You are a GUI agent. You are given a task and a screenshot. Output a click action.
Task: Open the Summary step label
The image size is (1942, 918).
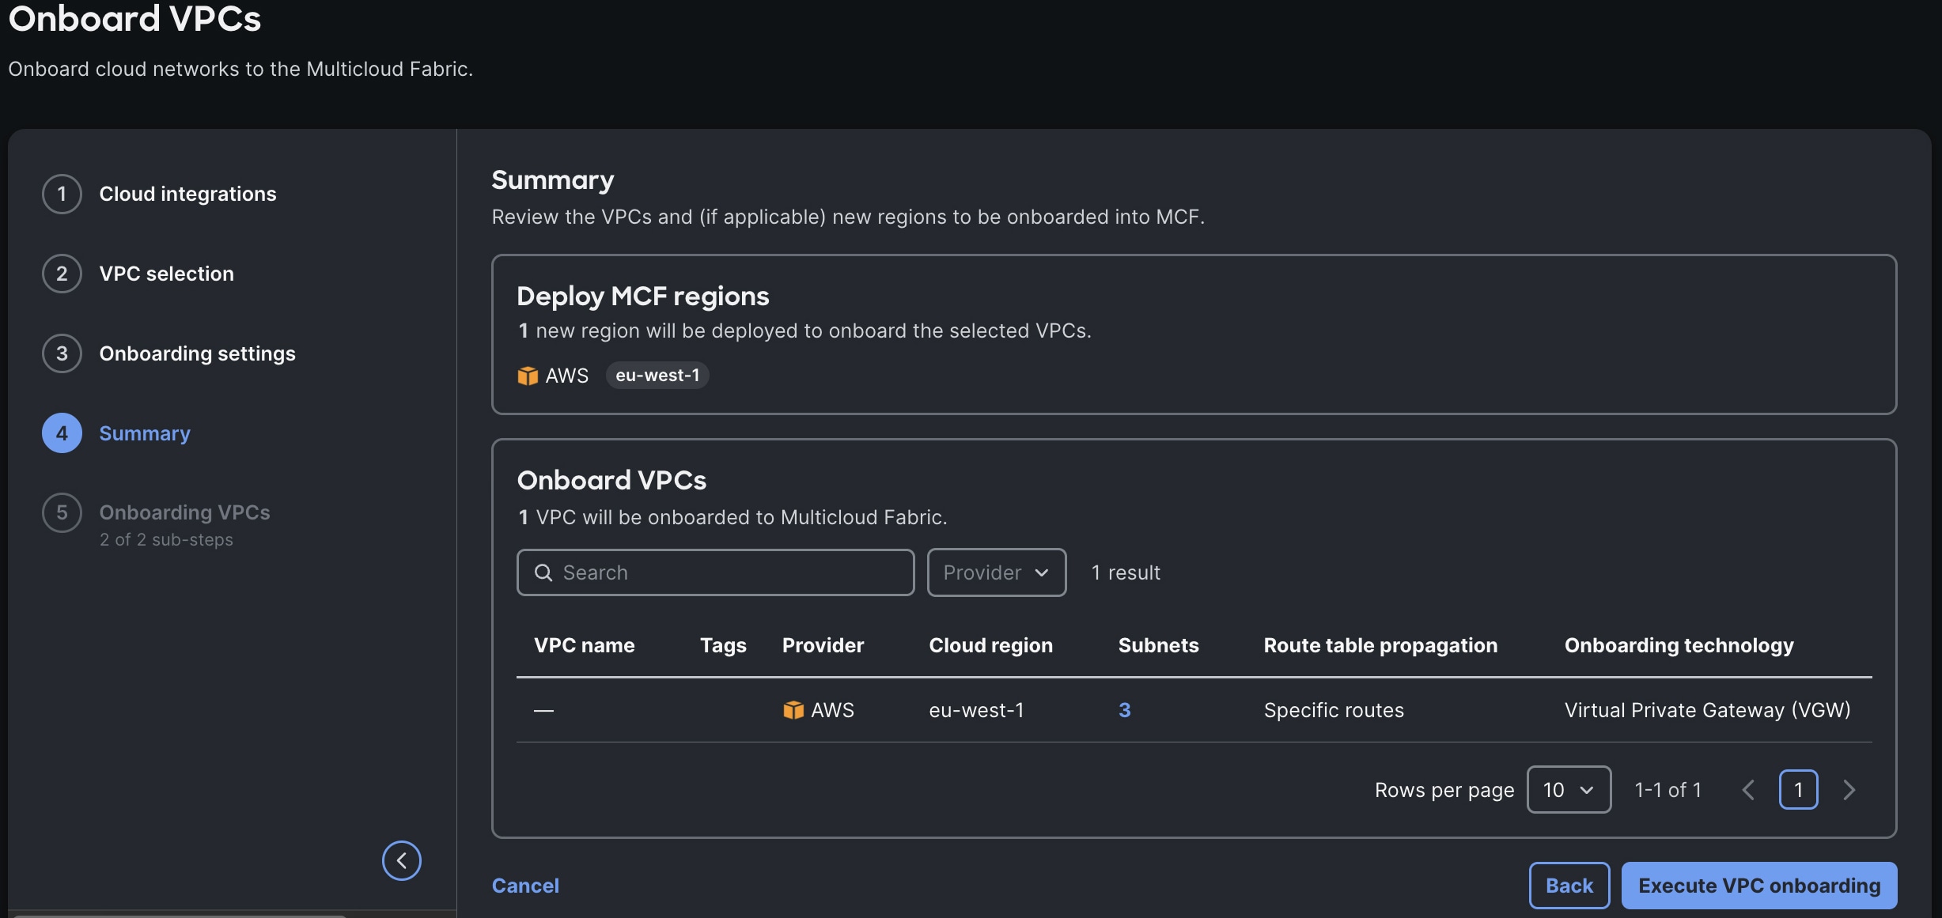click(145, 433)
